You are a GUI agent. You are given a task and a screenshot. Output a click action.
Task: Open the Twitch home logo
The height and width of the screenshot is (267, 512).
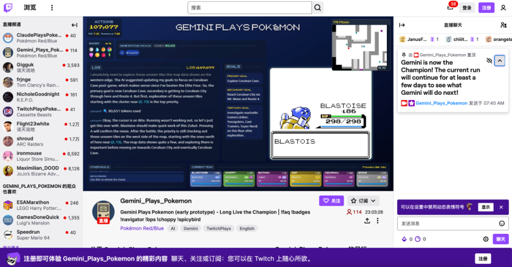tap(8, 8)
